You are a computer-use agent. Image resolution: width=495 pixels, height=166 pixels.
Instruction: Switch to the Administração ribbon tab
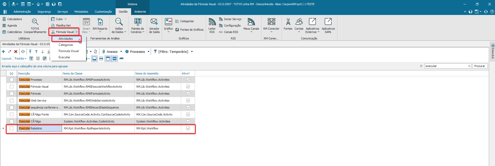(22, 12)
